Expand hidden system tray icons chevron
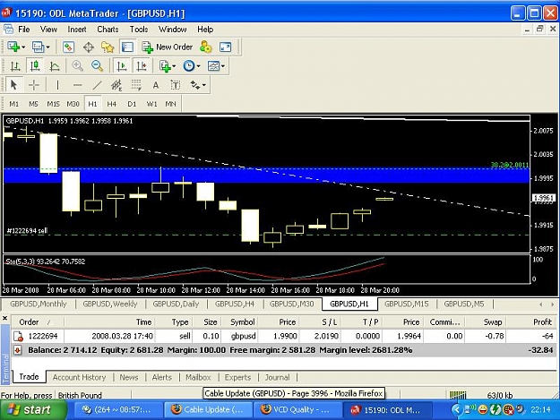The width and height of the screenshot is (560, 420). tap(457, 409)
